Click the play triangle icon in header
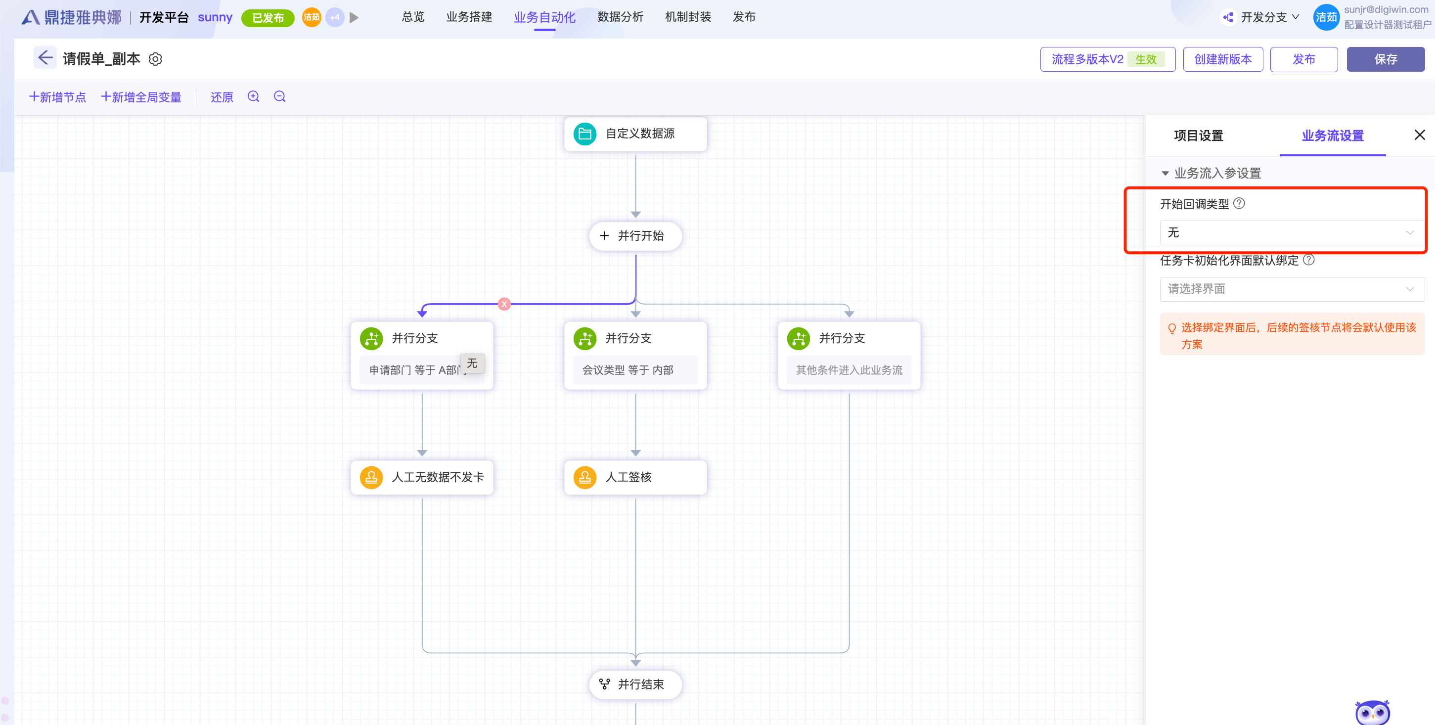1435x725 pixels. pyautogui.click(x=354, y=18)
